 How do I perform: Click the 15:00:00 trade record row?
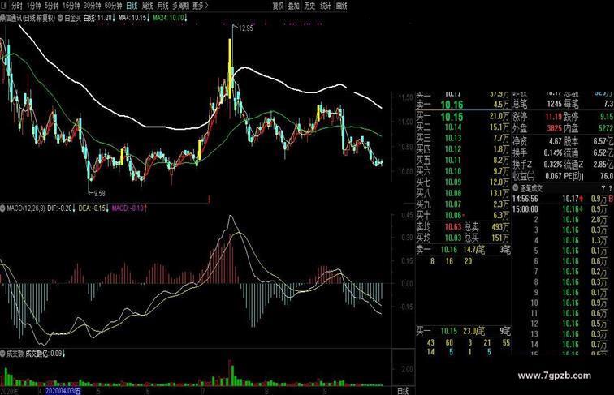pyautogui.click(x=563, y=209)
